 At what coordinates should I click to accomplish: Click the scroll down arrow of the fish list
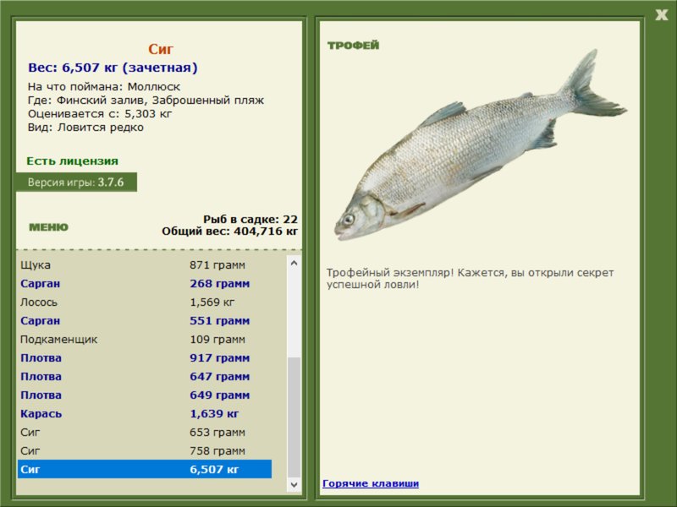point(294,484)
